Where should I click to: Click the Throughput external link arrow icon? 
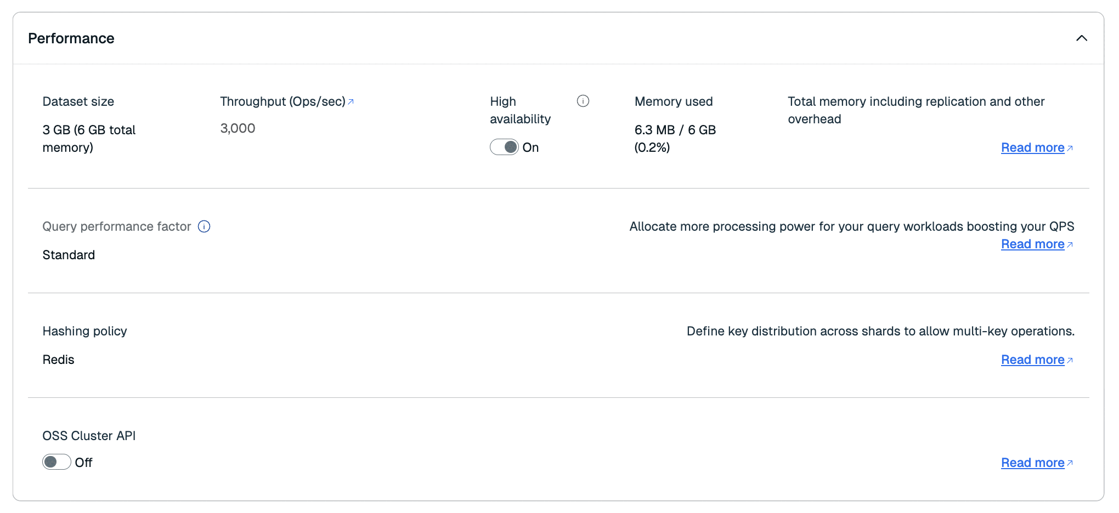point(351,102)
